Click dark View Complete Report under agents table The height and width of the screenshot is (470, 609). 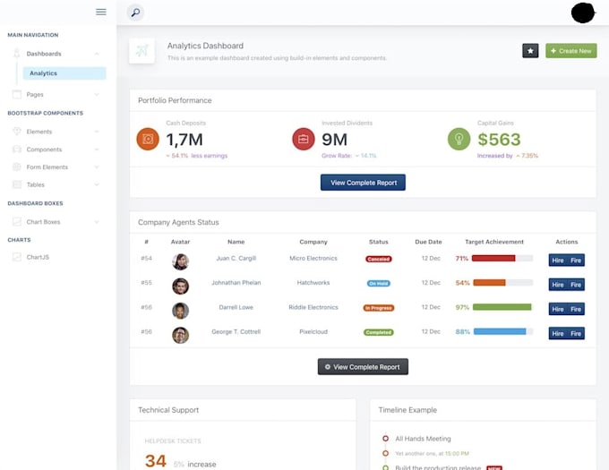(363, 367)
